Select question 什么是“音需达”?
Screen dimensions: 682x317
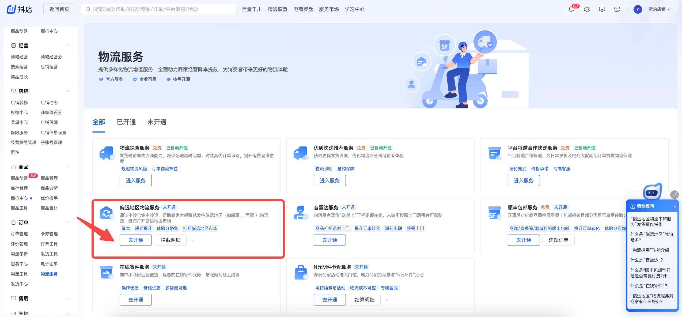(x=647, y=260)
